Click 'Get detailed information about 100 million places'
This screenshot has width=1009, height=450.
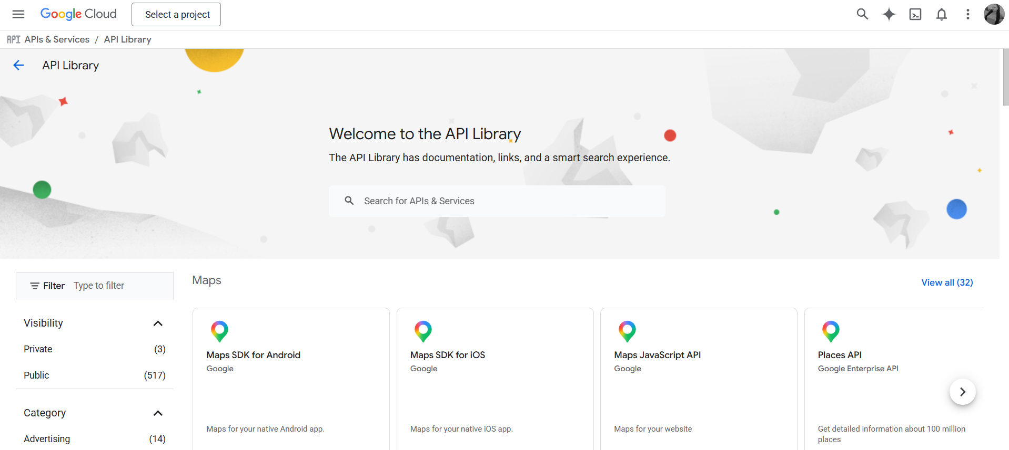click(892, 434)
